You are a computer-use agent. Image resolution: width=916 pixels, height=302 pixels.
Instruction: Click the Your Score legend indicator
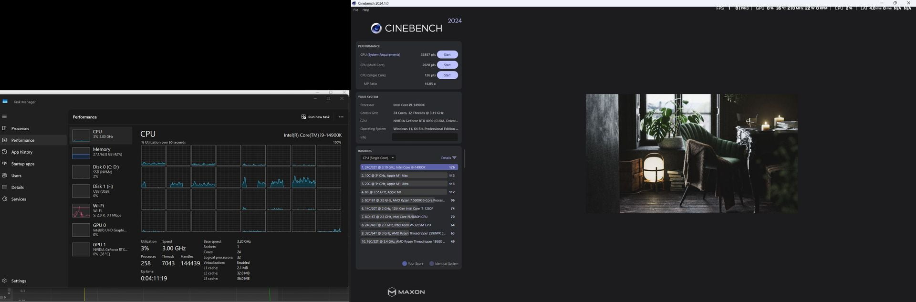tap(405, 263)
